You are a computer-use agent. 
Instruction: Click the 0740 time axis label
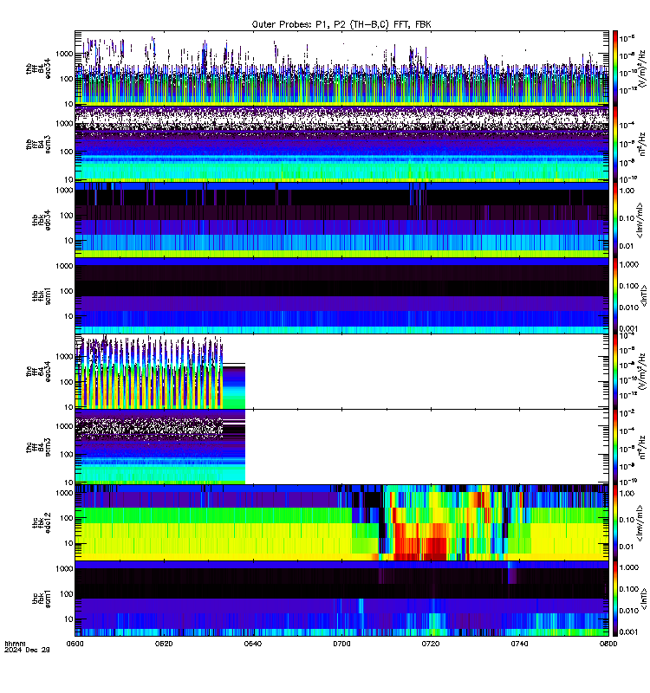(x=519, y=644)
